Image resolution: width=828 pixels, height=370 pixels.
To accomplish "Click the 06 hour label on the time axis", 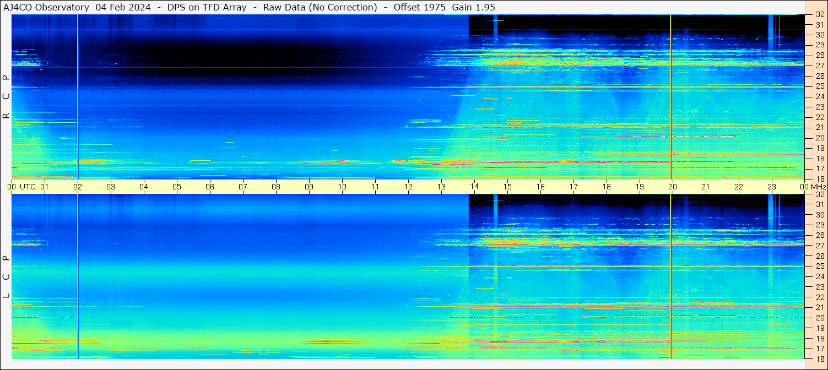I will pos(210,187).
